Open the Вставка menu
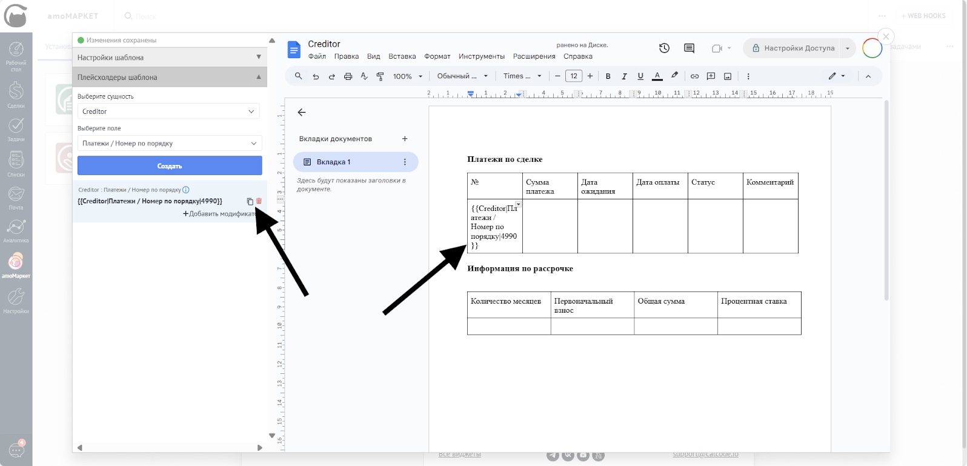 [402, 56]
